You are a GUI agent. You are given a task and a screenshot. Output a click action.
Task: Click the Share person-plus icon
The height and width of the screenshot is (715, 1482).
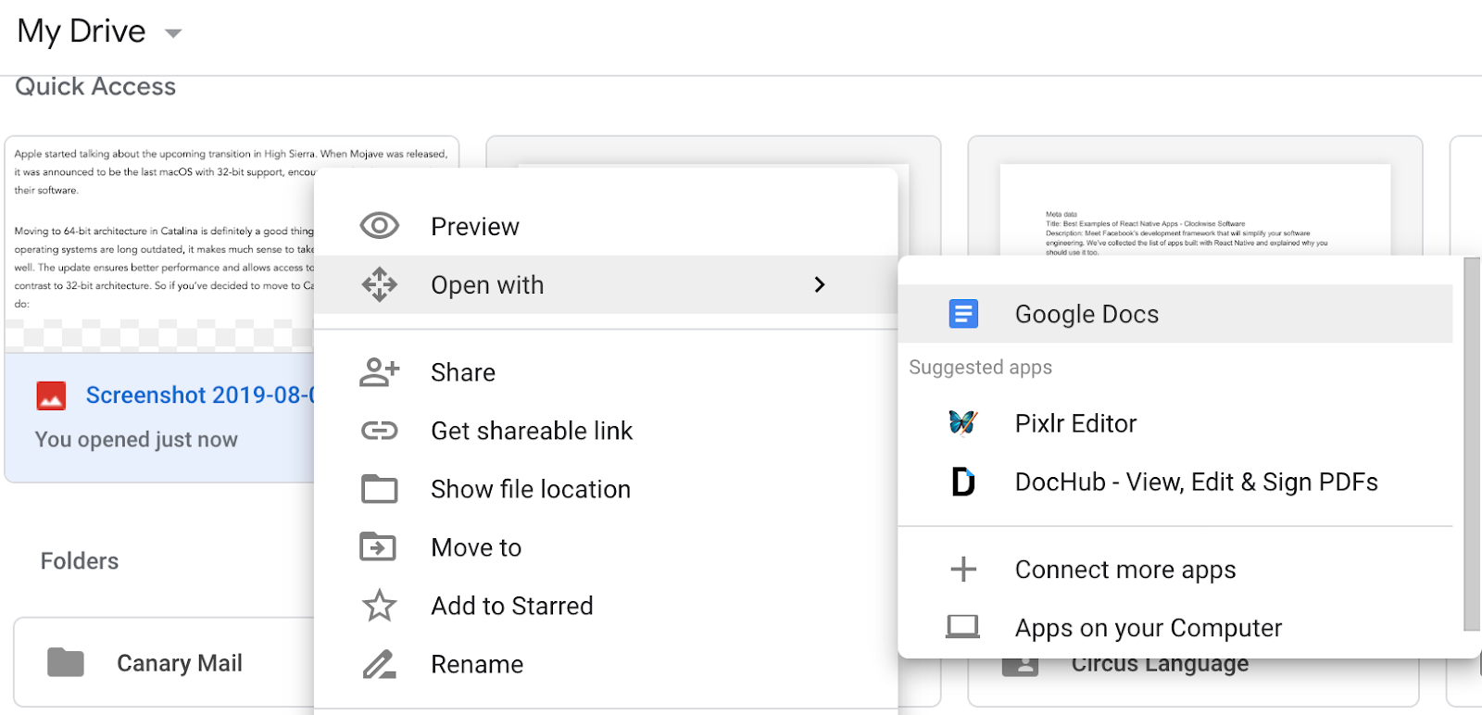click(379, 372)
